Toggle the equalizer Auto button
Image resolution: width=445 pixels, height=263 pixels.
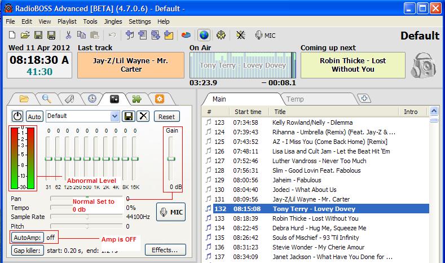pyautogui.click(x=34, y=117)
